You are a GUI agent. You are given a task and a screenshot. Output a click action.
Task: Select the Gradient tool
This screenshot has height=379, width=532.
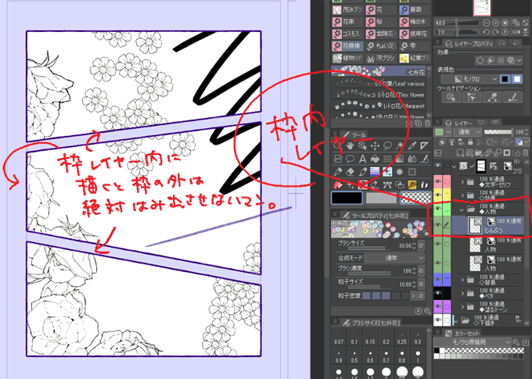(x=400, y=159)
